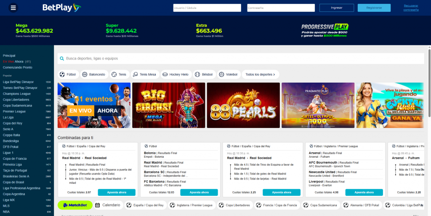Open the 88 Pearls game banner

243,105
